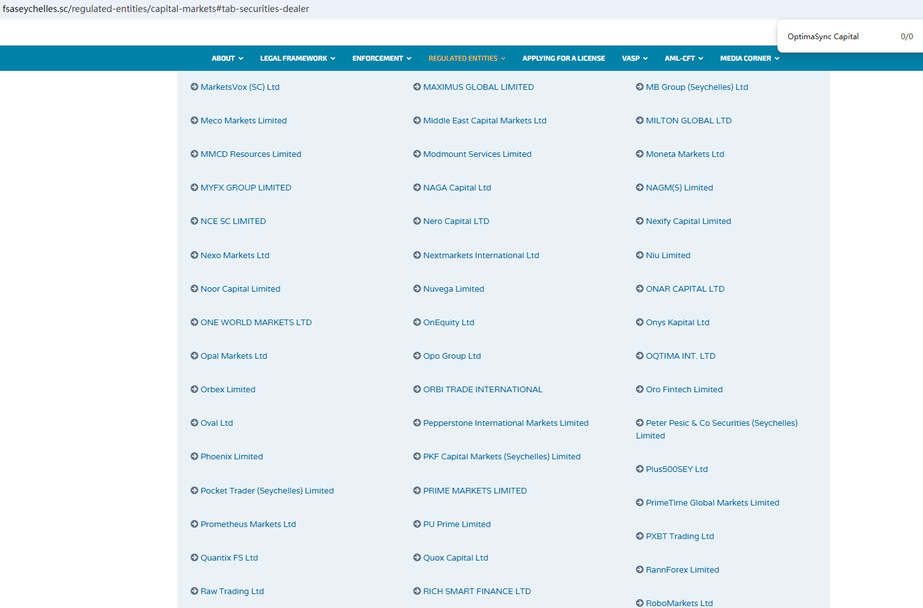Viewport: 923px width, 608px height.
Task: Expand the VASP chevron
Action: [645, 58]
